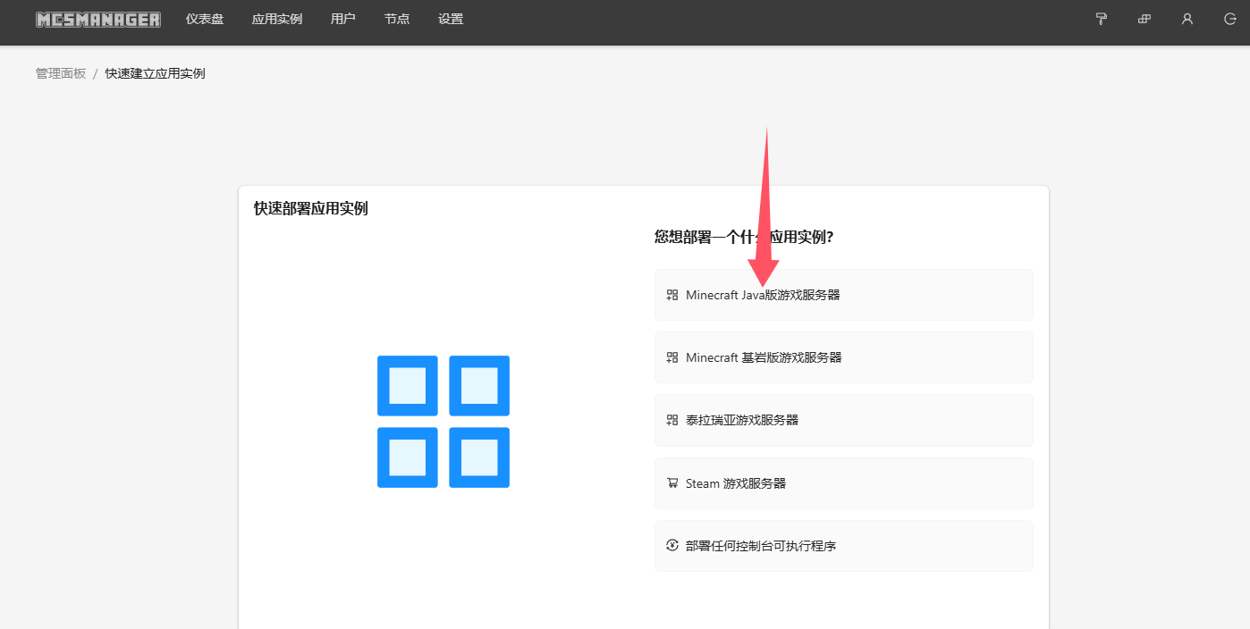The height and width of the screenshot is (629, 1250).
Task: Click the 您想部署一个什么应用实例 heading
Action: coord(744,237)
